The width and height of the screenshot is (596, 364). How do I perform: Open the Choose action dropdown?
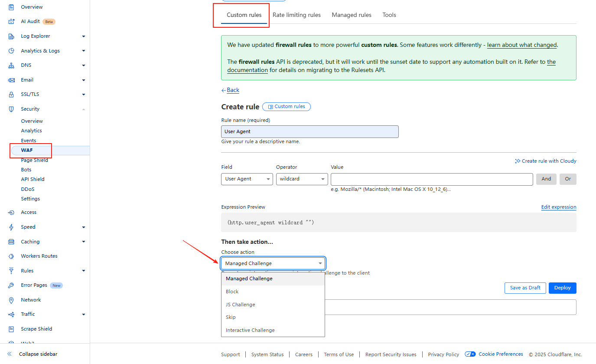pos(273,263)
